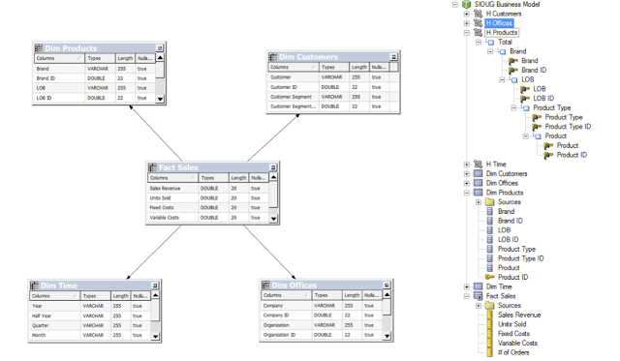Image resolution: width=620 pixels, height=361 pixels.
Task: Click scroll up arrow in Dim Time table
Action: [155, 295]
